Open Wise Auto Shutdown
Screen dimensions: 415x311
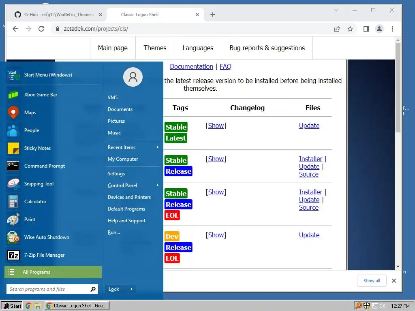point(52,237)
